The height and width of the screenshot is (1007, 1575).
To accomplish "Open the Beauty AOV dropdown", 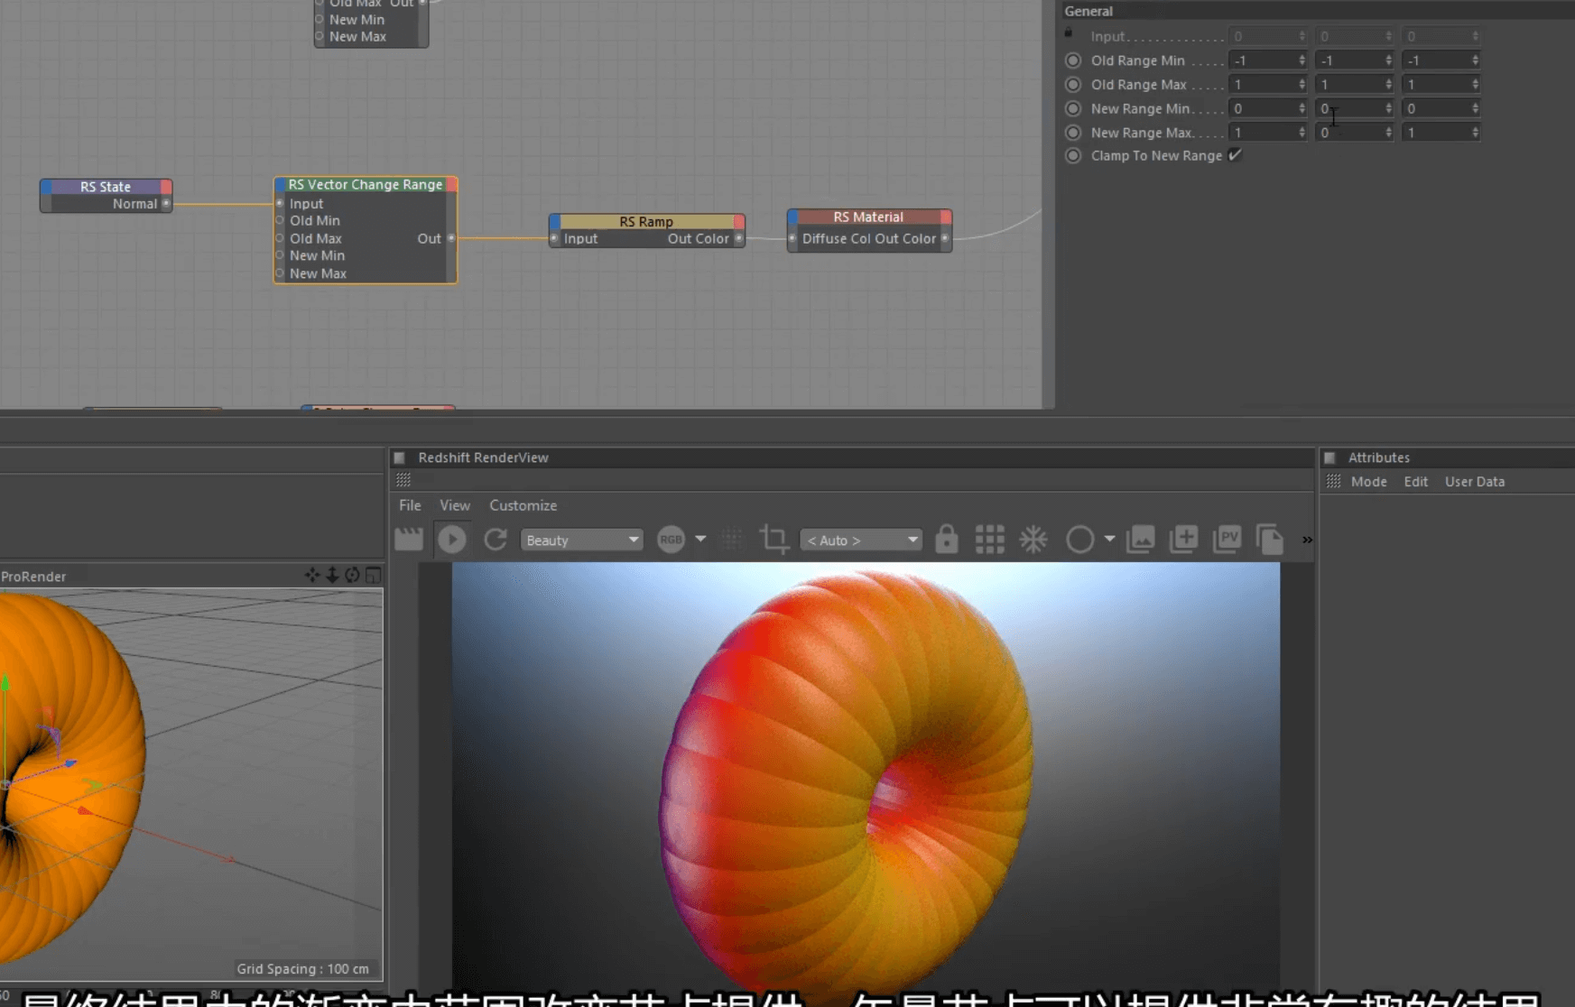I will coord(582,540).
